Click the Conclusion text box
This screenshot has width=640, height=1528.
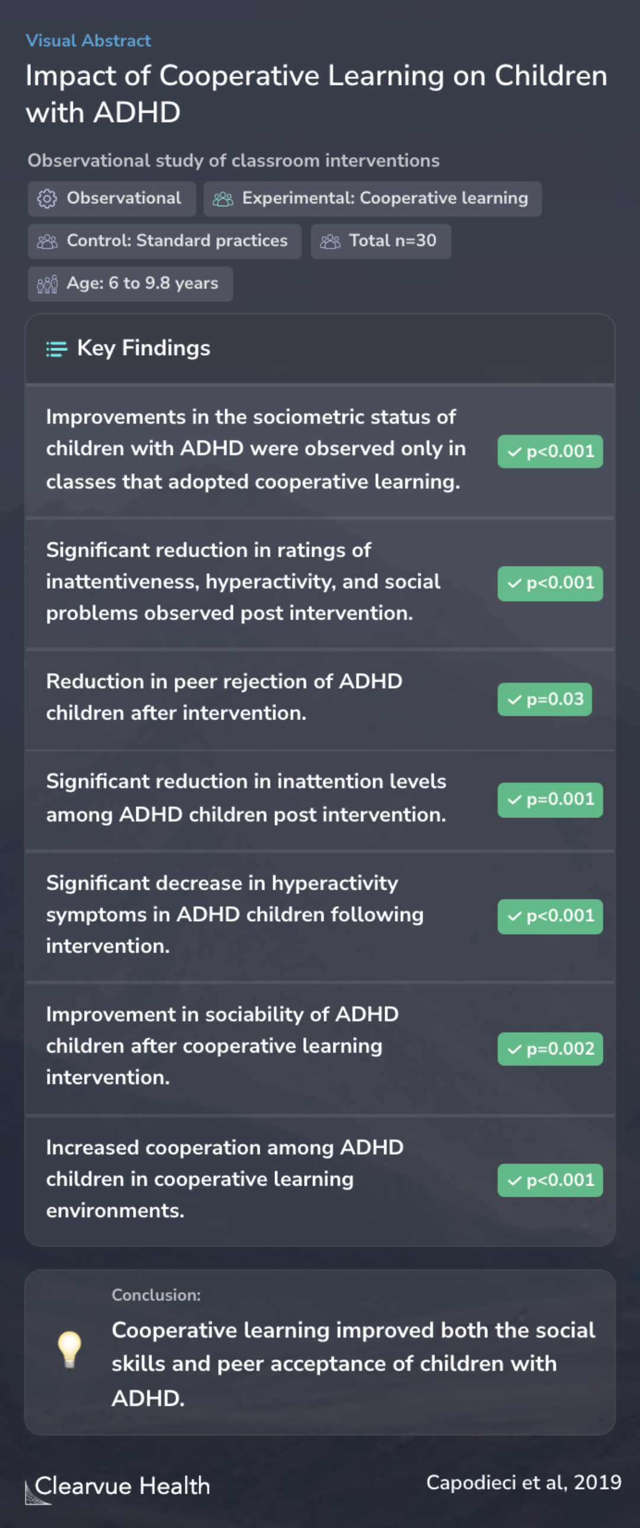(319, 1352)
